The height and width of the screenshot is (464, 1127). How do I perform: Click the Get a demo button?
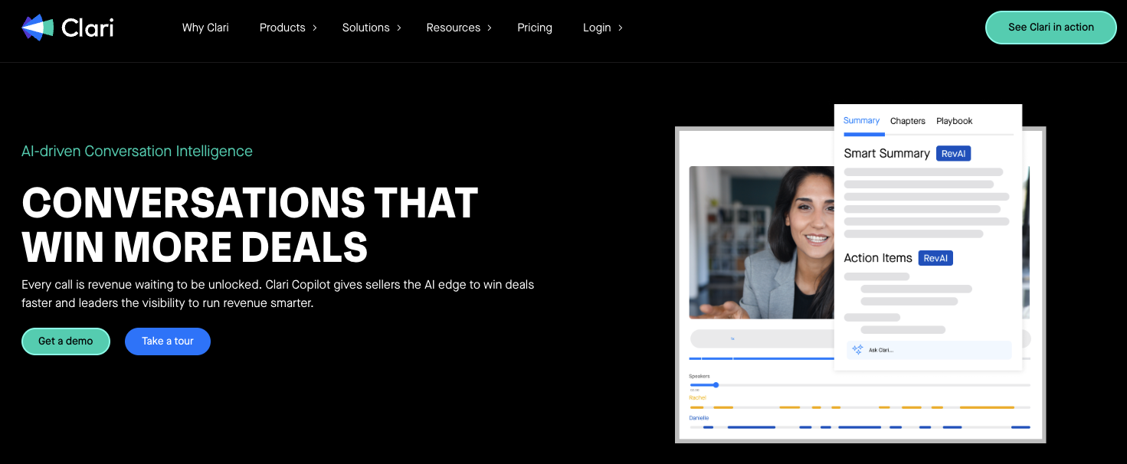(x=65, y=341)
